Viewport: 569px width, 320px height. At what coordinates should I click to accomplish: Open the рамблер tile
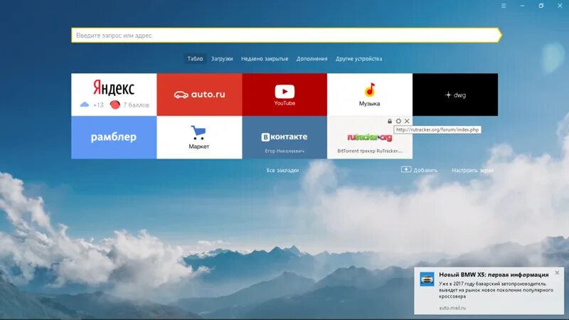coord(114,137)
